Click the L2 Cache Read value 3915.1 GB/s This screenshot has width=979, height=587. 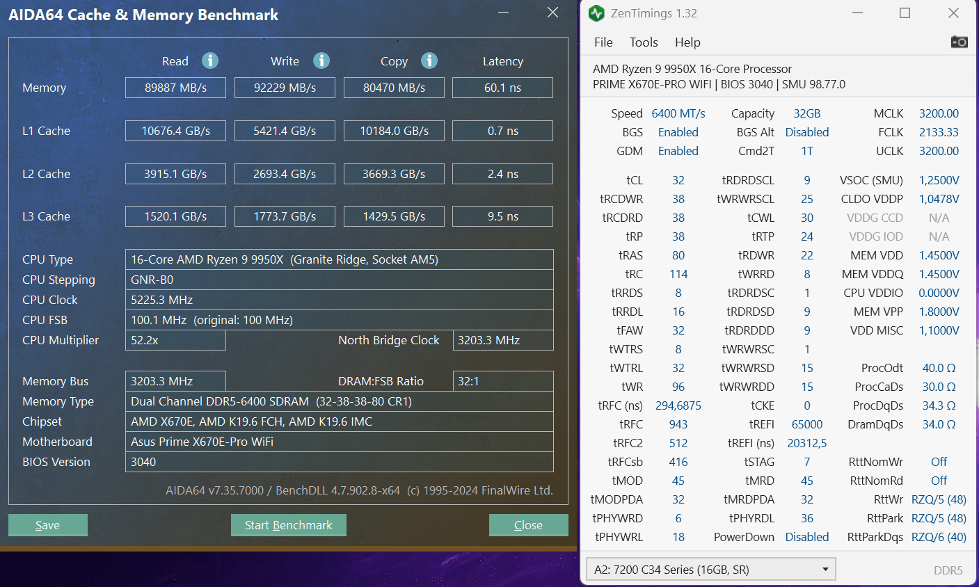pos(175,174)
